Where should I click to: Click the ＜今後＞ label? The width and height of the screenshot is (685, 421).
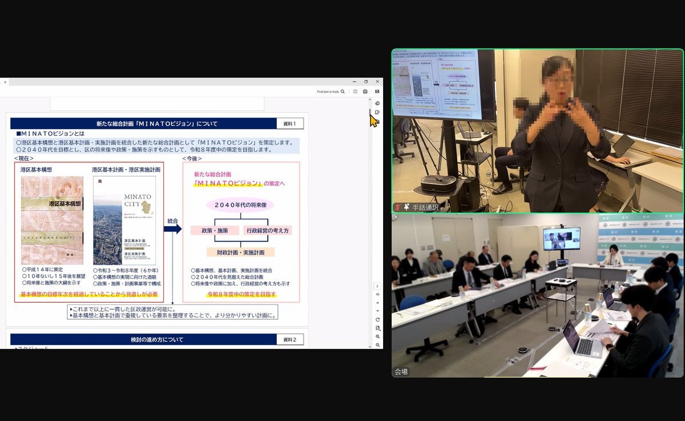pyautogui.click(x=192, y=158)
